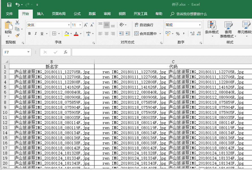Apply accounting number format icon

click(x=168, y=34)
